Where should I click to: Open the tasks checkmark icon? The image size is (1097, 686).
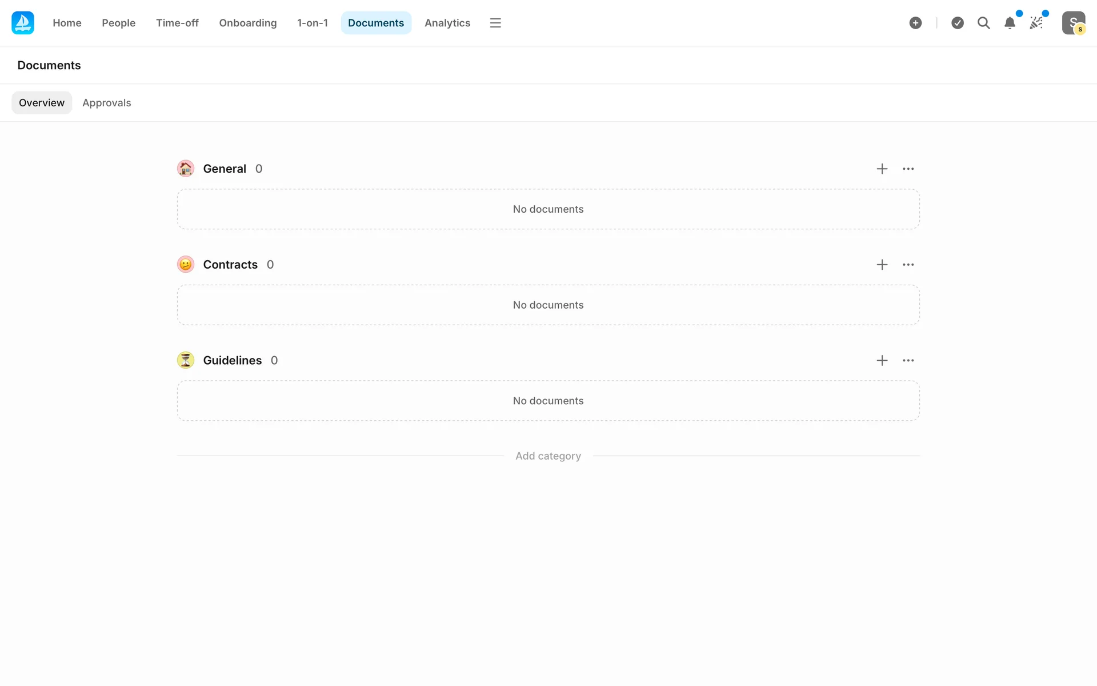958,23
